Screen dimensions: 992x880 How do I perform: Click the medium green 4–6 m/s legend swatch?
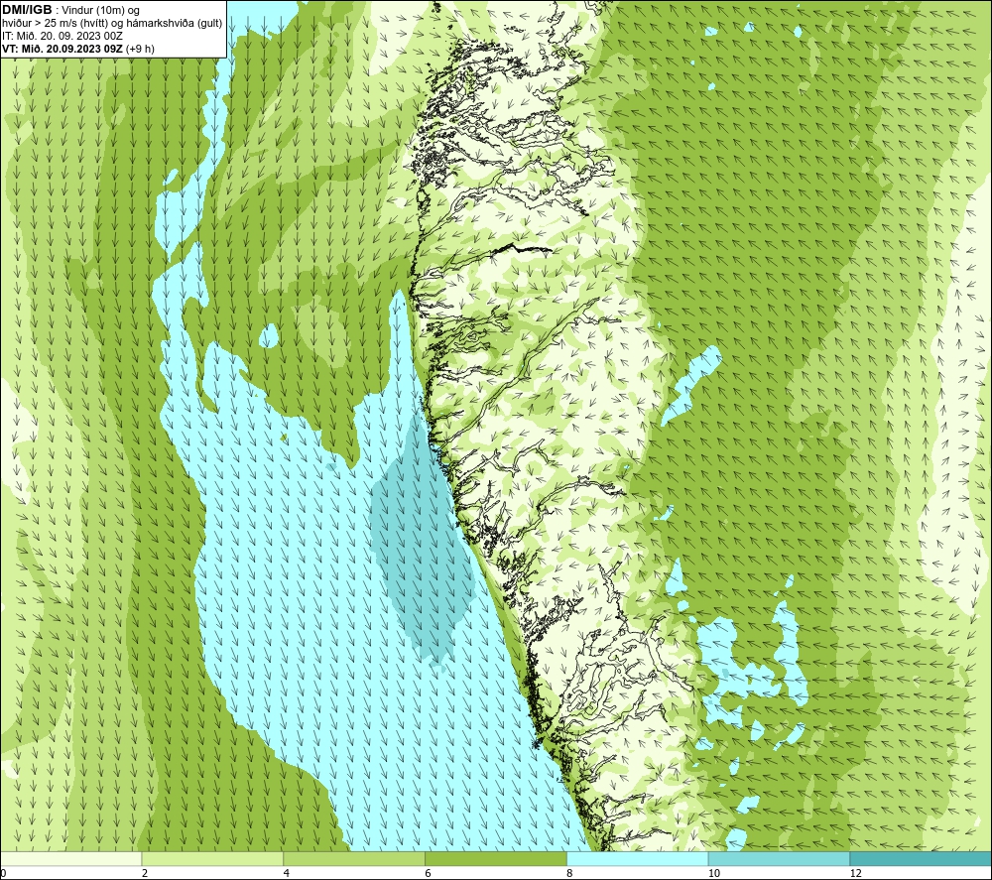(354, 858)
